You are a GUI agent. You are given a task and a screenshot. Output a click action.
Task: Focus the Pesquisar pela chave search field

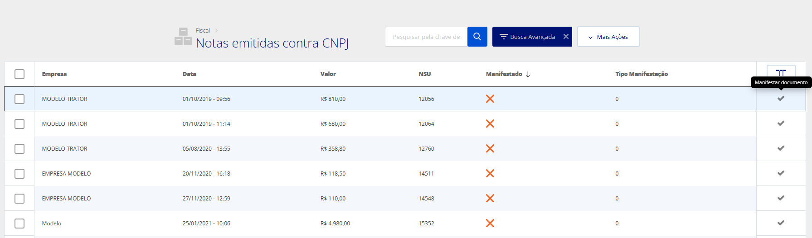click(x=426, y=37)
